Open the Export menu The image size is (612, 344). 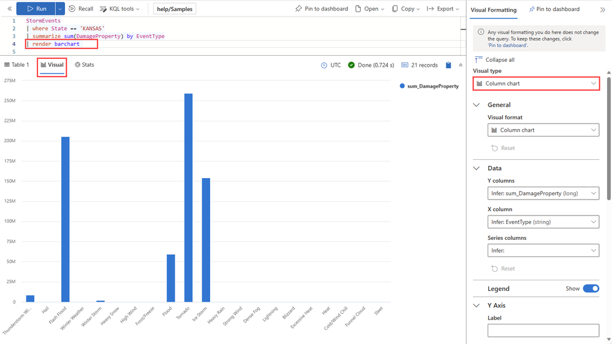[x=442, y=9]
